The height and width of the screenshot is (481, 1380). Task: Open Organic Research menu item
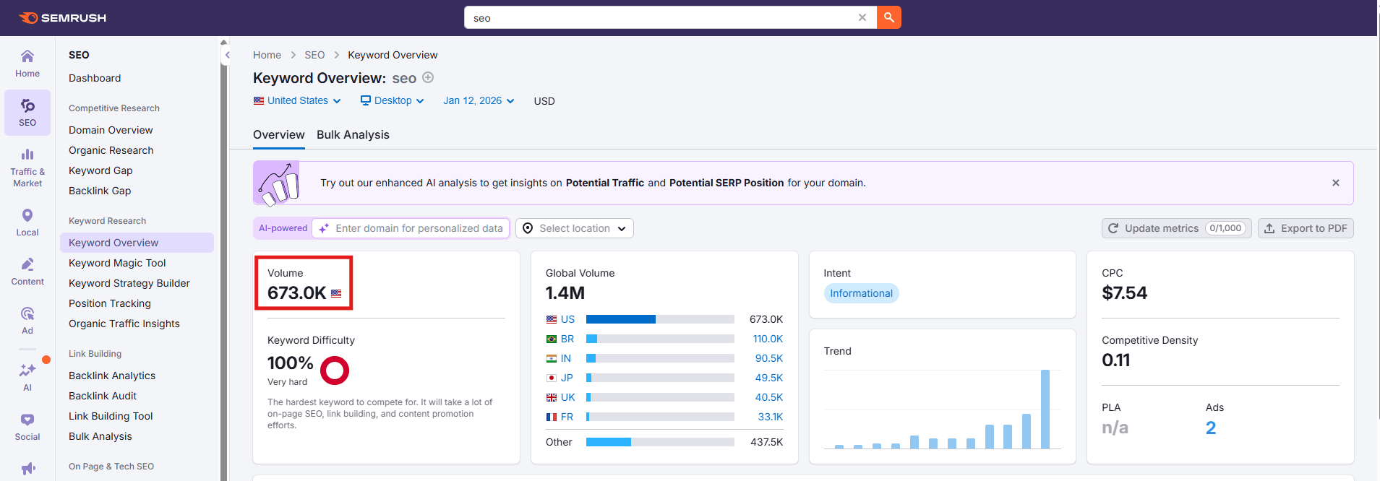point(111,150)
